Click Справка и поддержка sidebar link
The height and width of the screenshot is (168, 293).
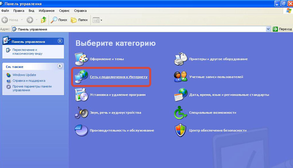tap(29, 81)
